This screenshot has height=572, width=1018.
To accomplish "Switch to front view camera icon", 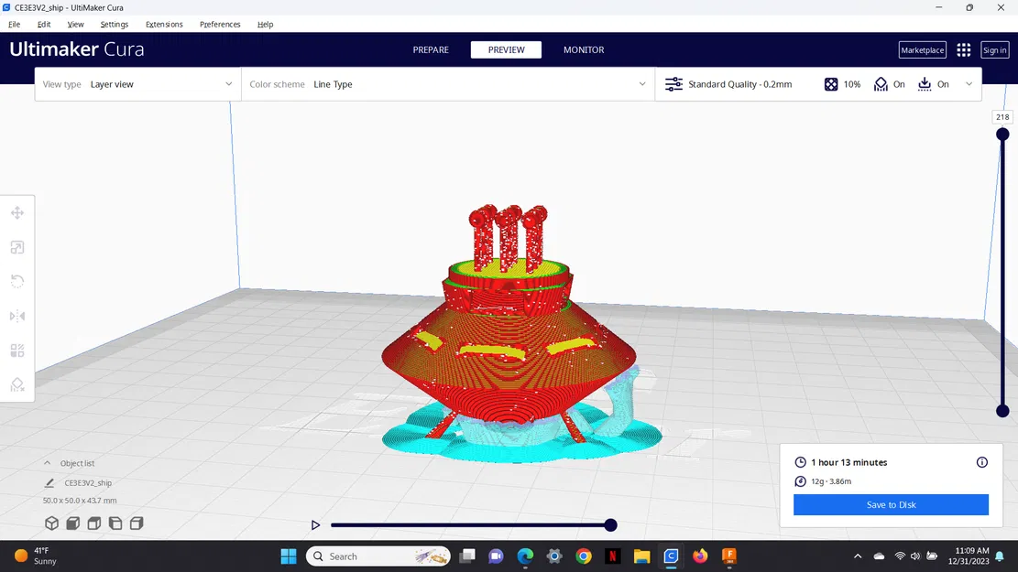I will point(72,523).
